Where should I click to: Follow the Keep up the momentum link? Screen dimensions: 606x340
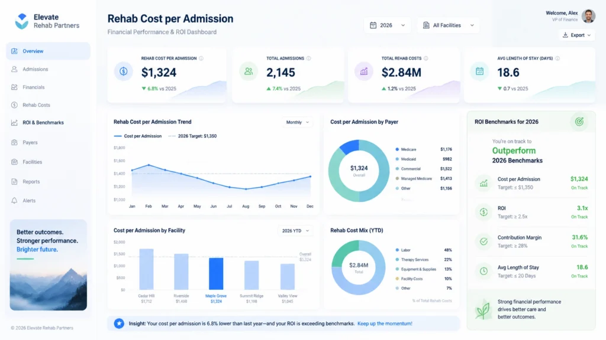(x=385, y=323)
